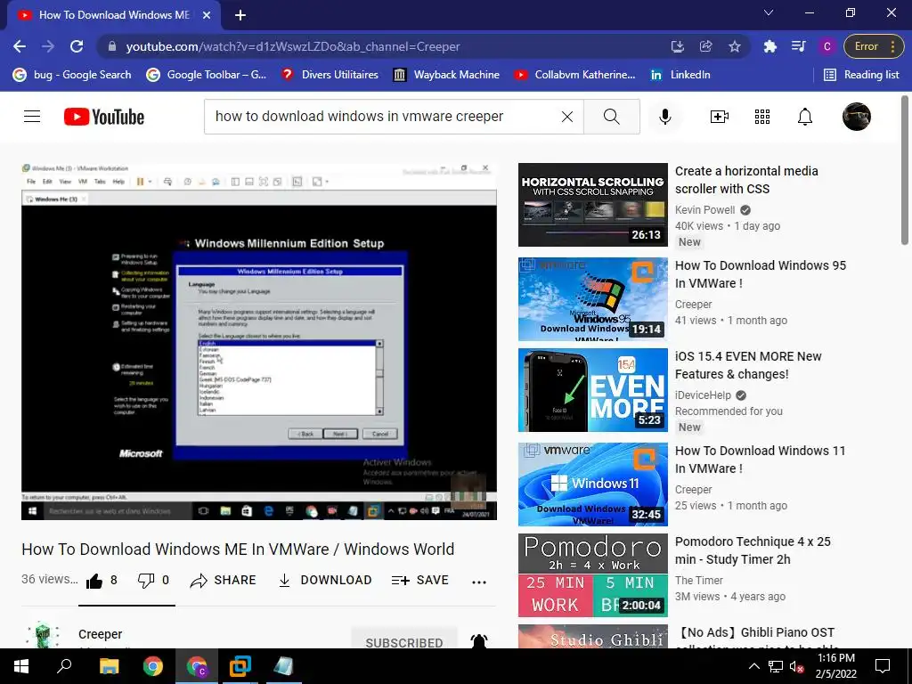
Task: Show hidden system tray icons
Action: 753,666
